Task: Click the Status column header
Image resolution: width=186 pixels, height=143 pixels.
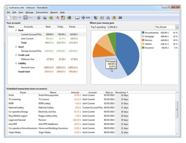Action: pos(11,27)
